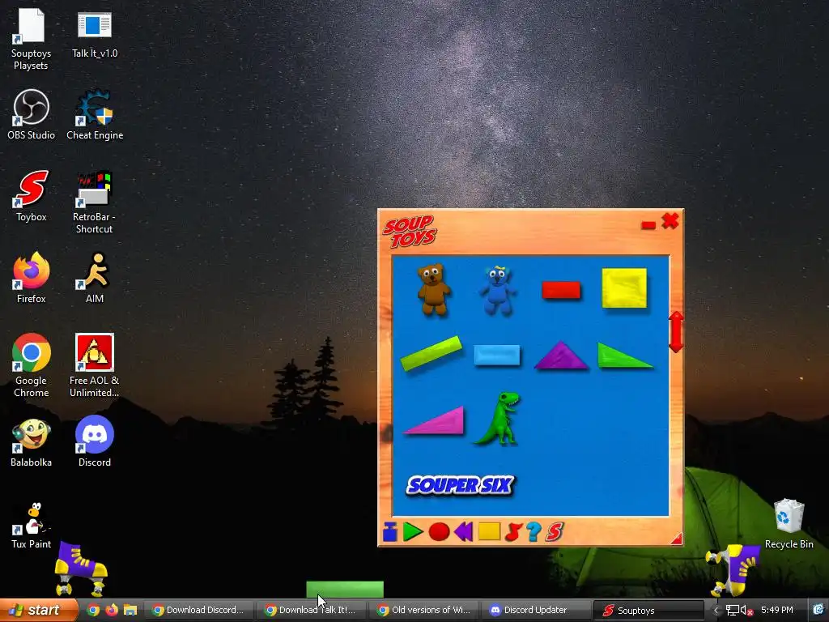
Task: Click the red resize corner triangle
Action: (677, 539)
